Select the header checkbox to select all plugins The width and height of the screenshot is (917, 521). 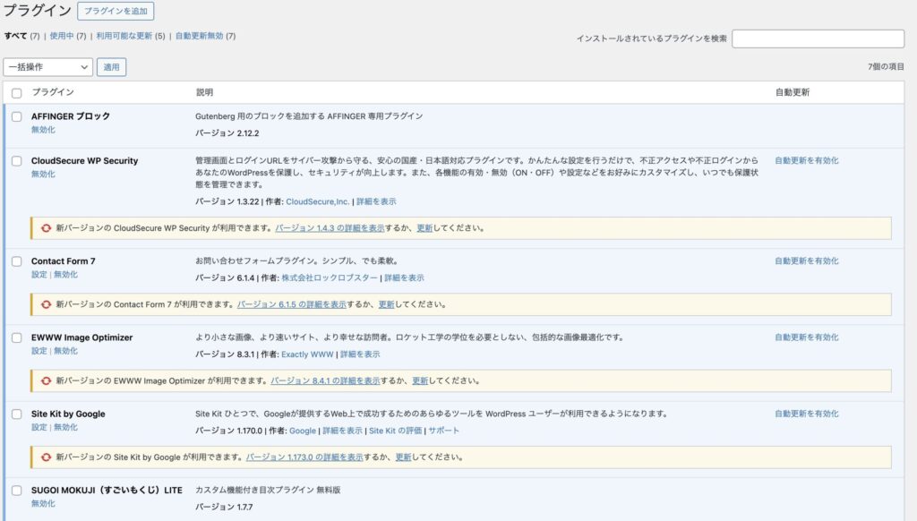(16, 92)
